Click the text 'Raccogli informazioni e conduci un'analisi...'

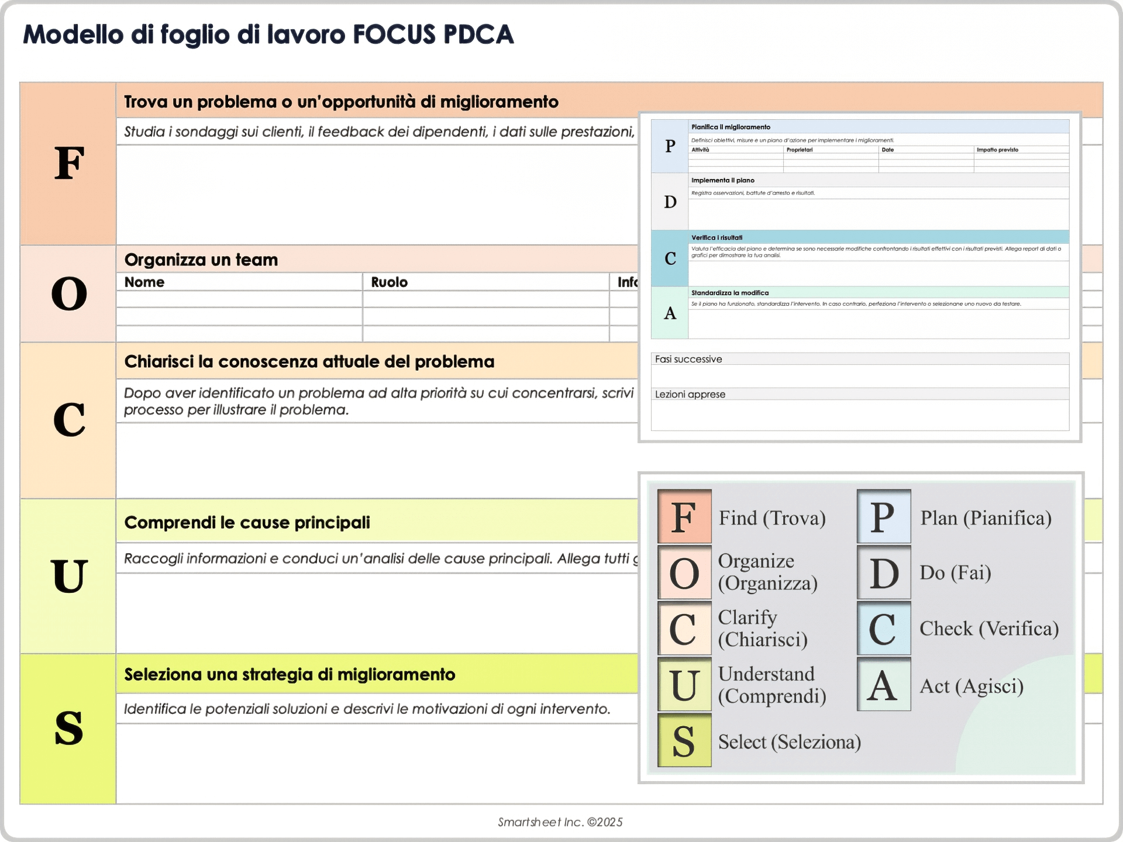[x=381, y=558]
